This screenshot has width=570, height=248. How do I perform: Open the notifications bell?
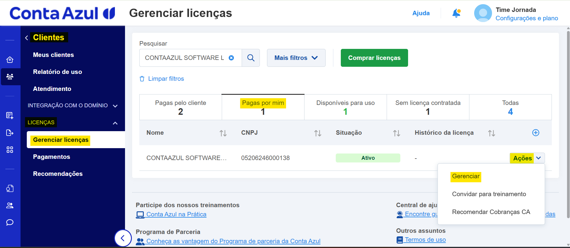click(456, 13)
